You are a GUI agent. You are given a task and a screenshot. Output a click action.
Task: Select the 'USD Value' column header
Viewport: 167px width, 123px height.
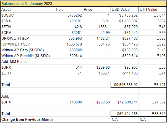(121, 9)
